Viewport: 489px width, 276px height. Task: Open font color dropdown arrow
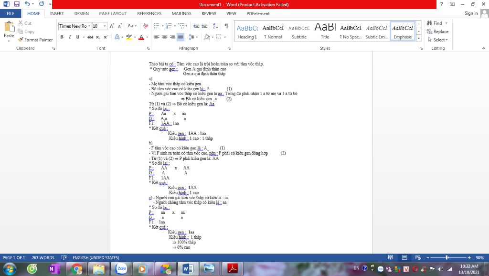pos(147,37)
